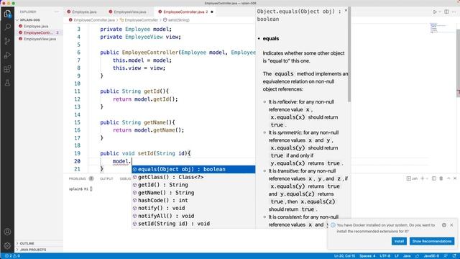
Task: Split the terminal pane
Action: tap(434, 178)
